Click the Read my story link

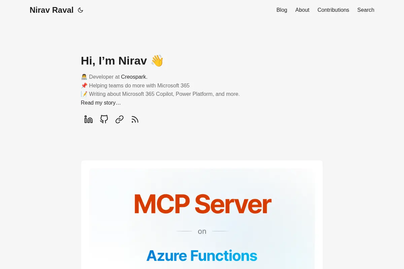pos(101,103)
